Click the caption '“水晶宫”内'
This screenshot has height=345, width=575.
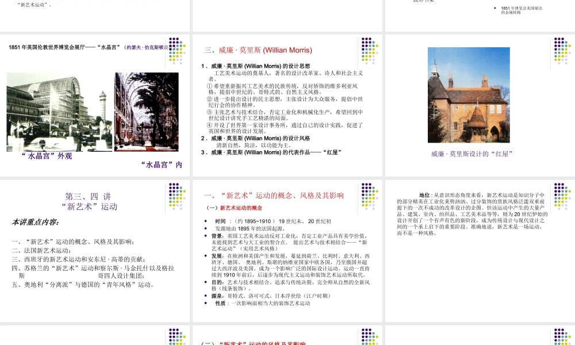coord(162,164)
